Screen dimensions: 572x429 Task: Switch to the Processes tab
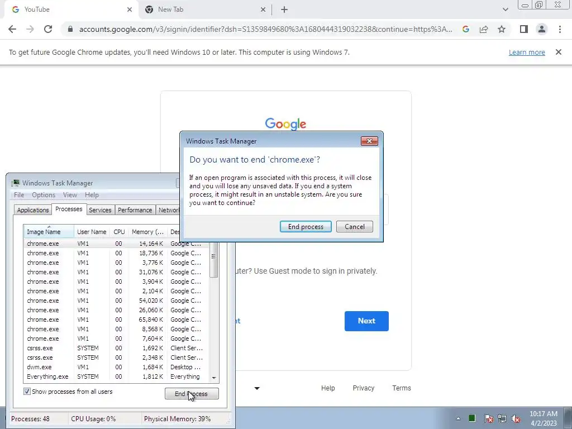pyautogui.click(x=69, y=209)
